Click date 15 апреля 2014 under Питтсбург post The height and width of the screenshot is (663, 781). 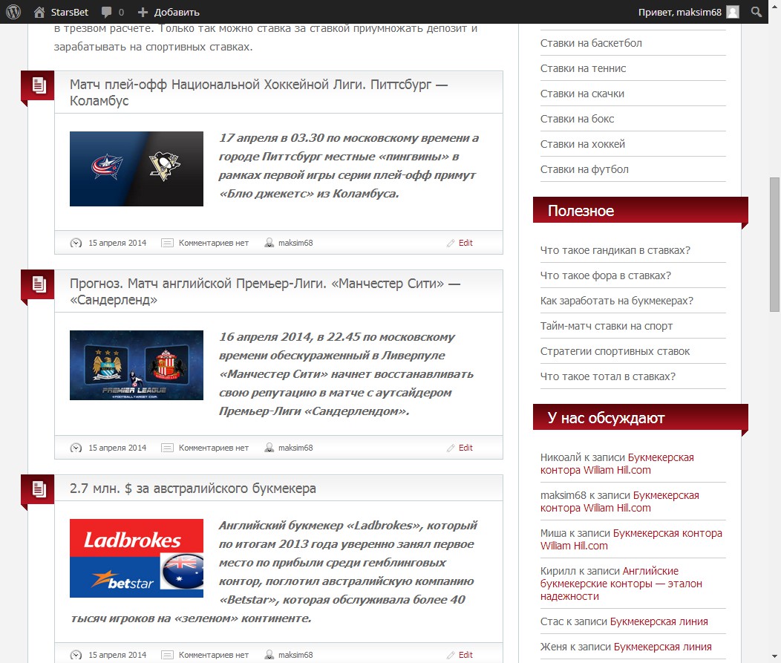(117, 243)
